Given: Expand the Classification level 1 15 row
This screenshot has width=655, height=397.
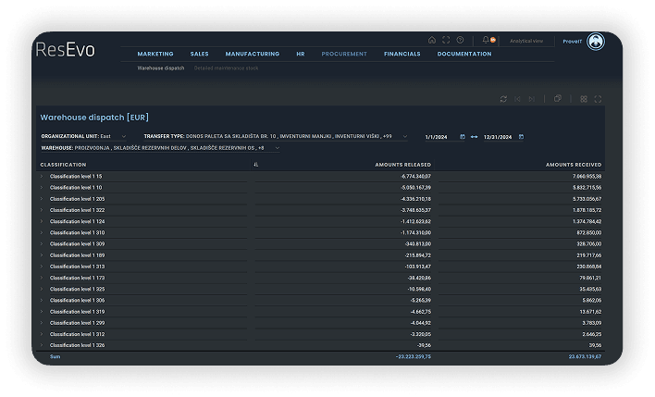Looking at the screenshot, I should click(42, 176).
